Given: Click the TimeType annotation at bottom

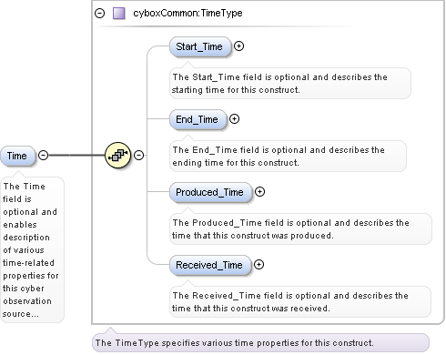Looking at the screenshot, I should tap(260, 343).
